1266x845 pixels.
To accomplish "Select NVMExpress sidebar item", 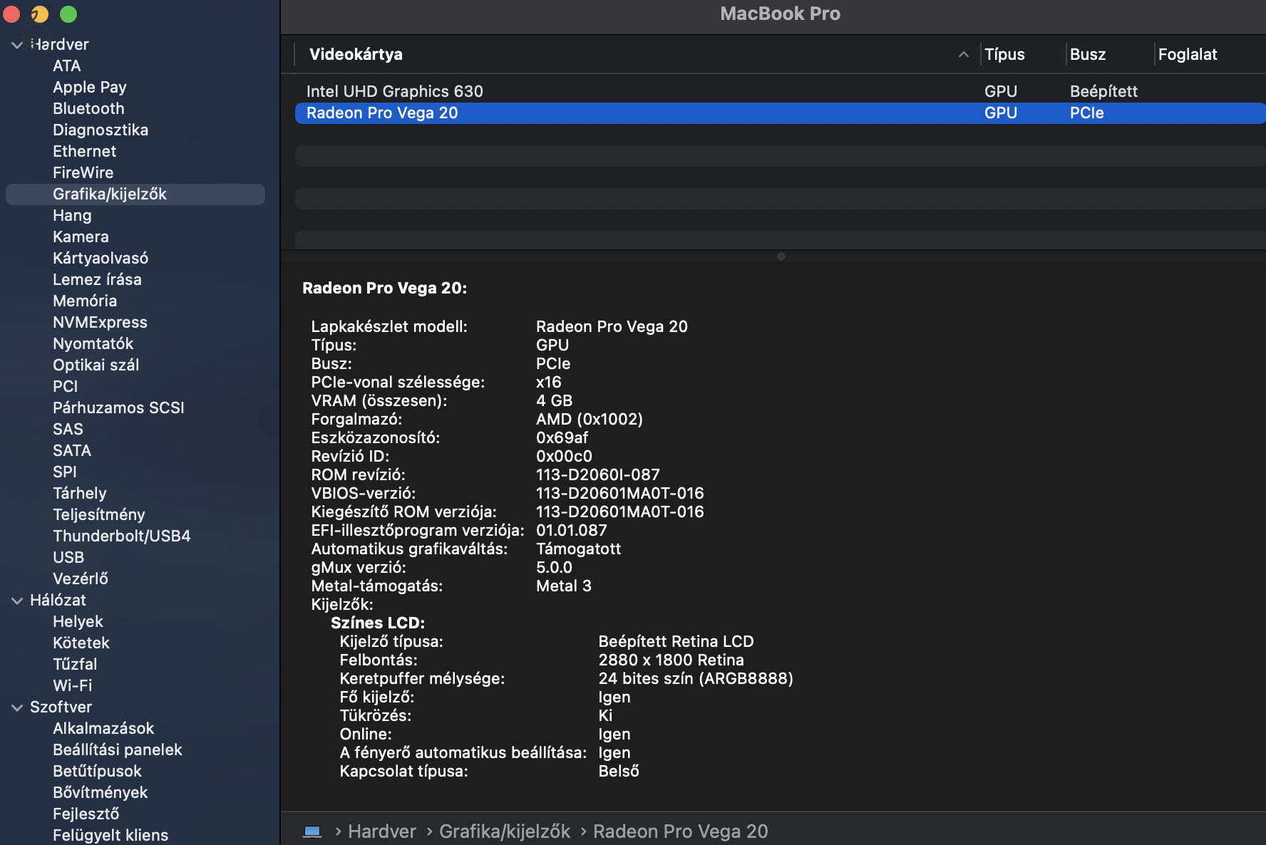I will pos(100,322).
